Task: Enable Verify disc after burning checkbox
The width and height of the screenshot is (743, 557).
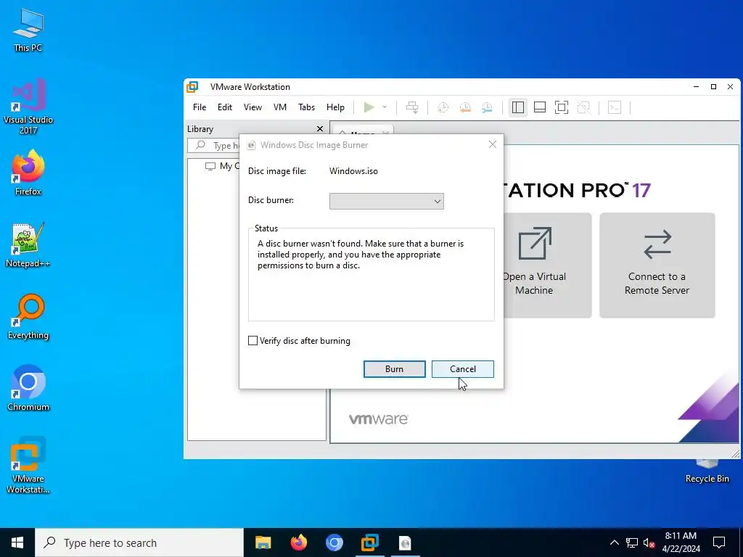Action: pos(253,341)
